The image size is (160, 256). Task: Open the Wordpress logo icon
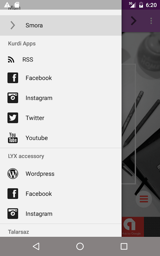pyautogui.click(x=13, y=173)
